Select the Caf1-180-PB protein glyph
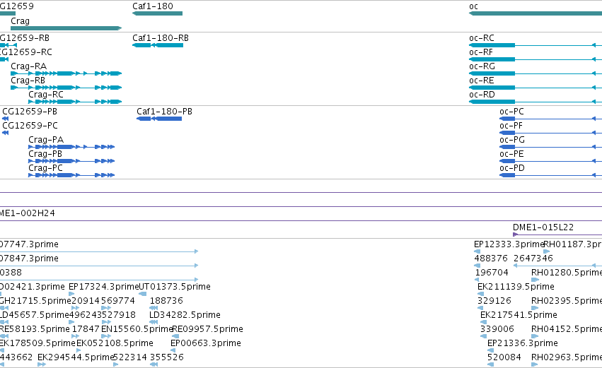Image resolution: width=602 pixels, height=368 pixels. pyautogui.click(x=159, y=119)
